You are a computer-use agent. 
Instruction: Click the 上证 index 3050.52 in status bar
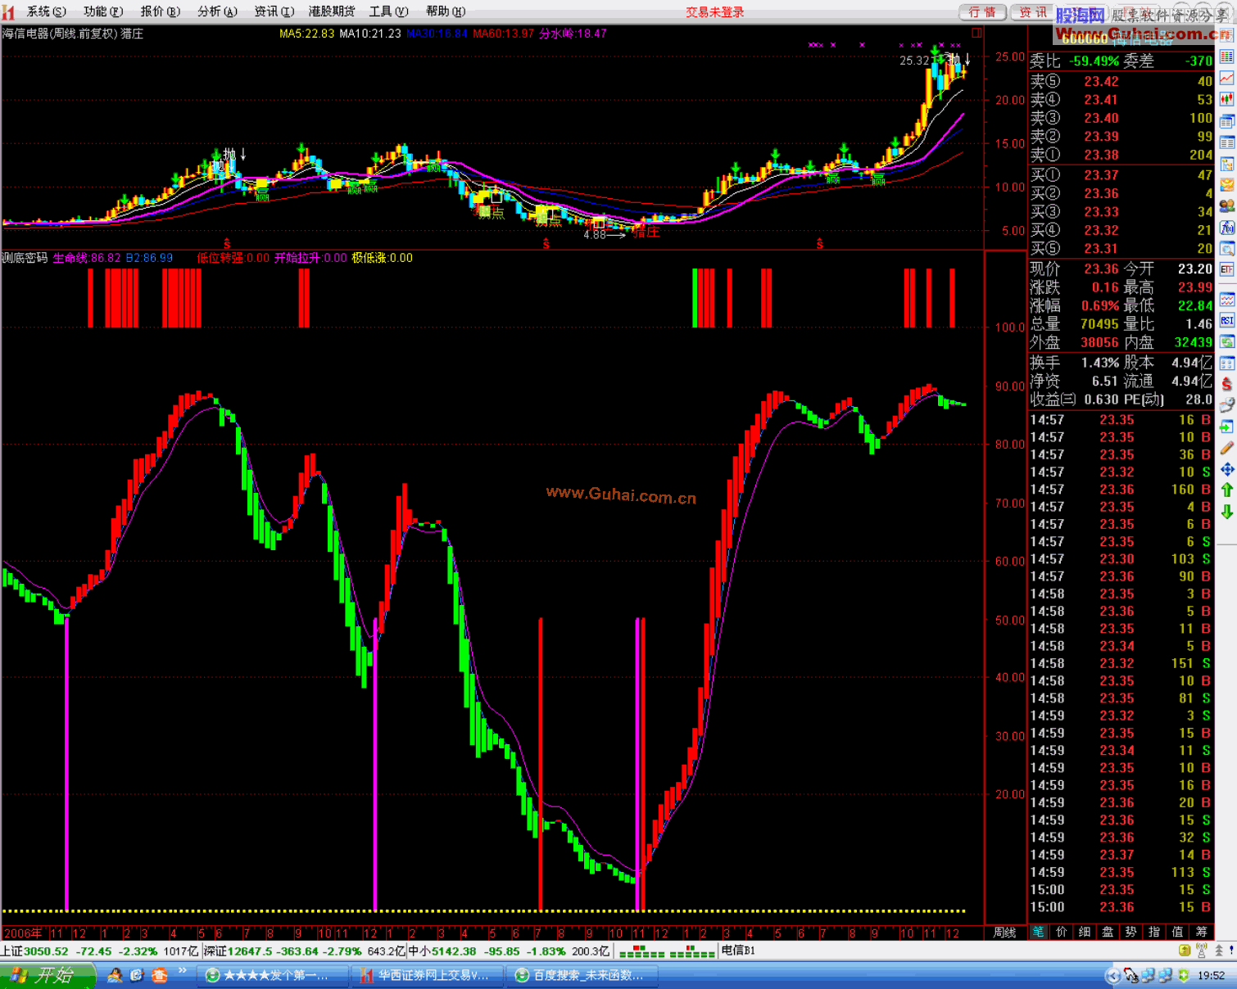coord(35,951)
